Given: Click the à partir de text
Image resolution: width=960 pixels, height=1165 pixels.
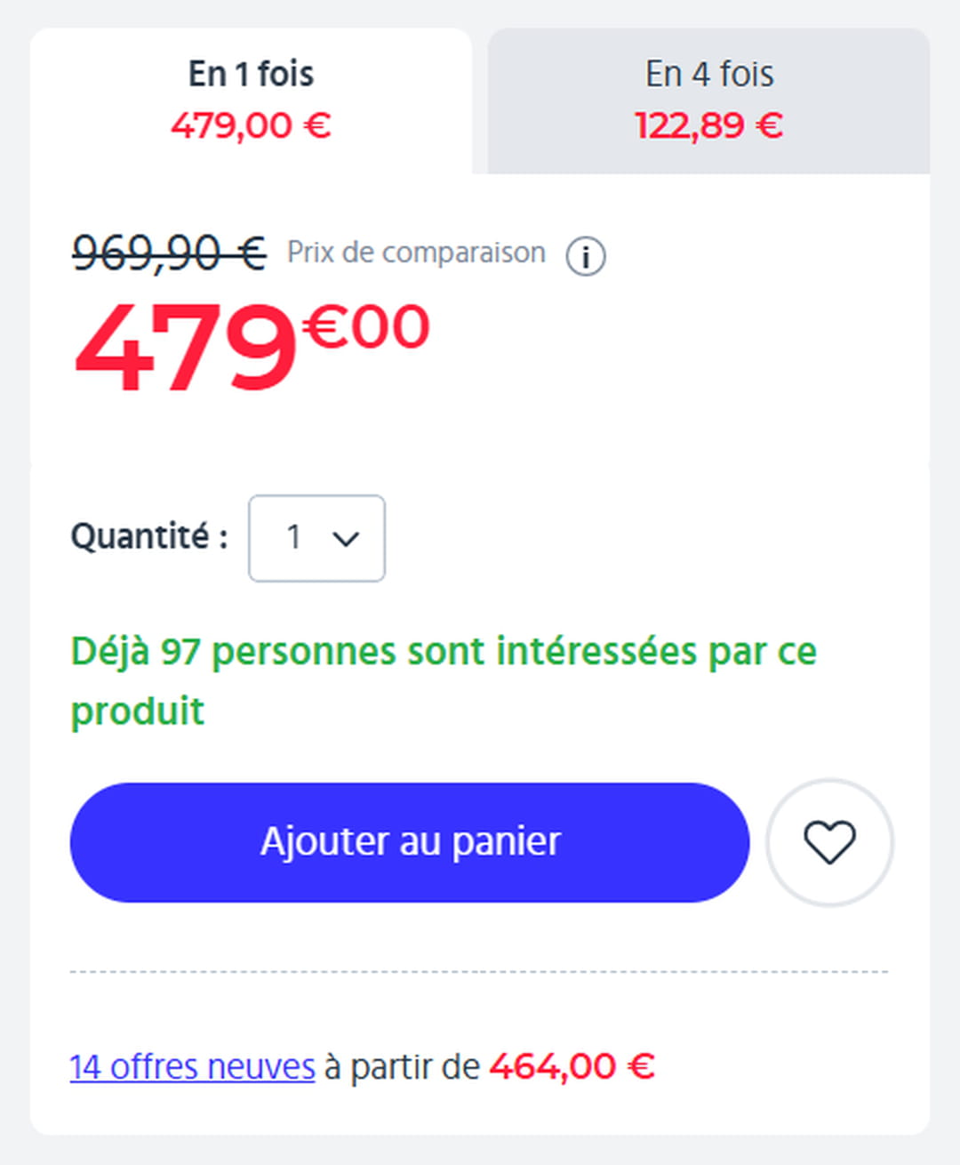Looking at the screenshot, I should 402,1066.
